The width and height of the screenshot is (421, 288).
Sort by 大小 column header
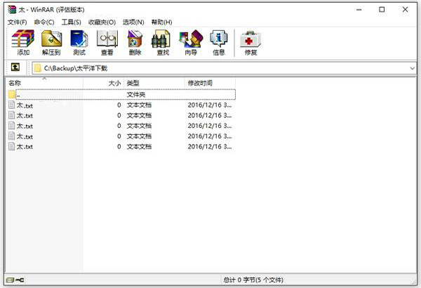[x=104, y=83]
